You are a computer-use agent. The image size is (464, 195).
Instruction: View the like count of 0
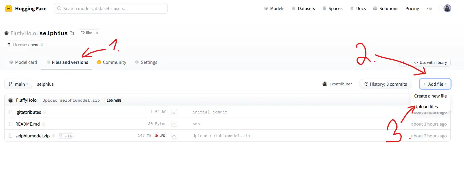click(x=97, y=33)
